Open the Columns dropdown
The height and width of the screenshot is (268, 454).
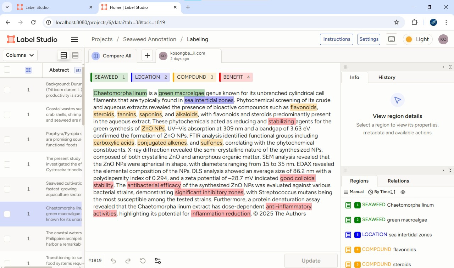click(20, 55)
